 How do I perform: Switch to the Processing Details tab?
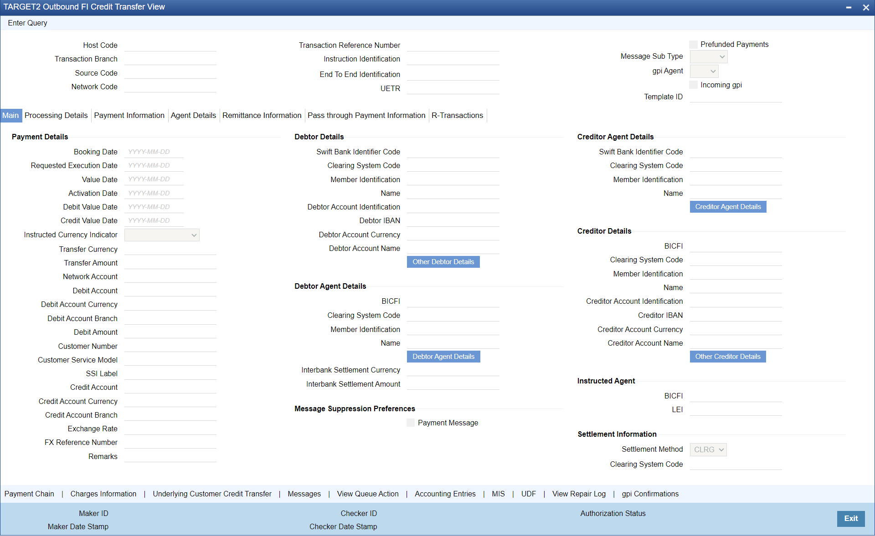[x=56, y=116]
